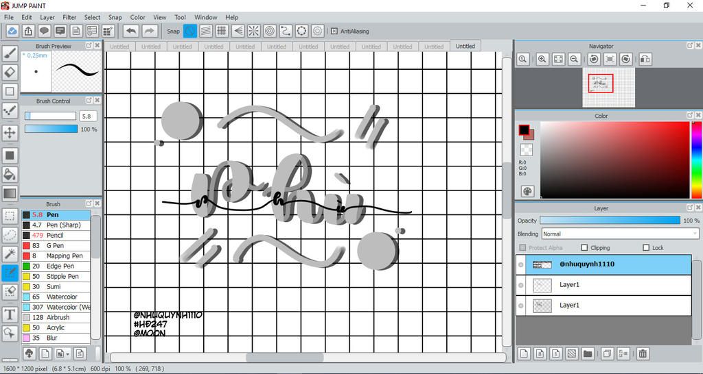
Task: Enable the Lock checkbox
Action: 646,247
